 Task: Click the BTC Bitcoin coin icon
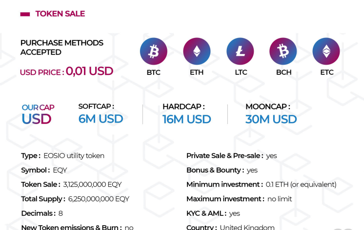click(153, 51)
